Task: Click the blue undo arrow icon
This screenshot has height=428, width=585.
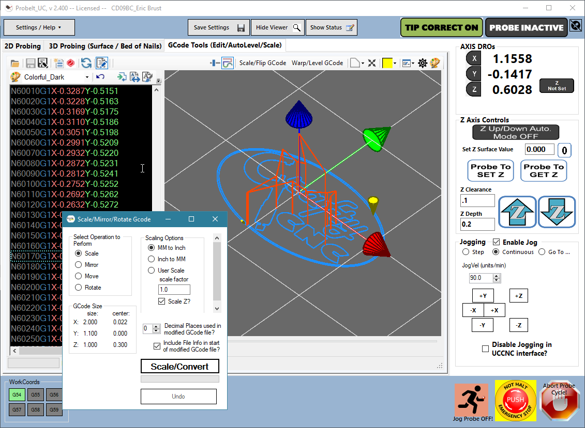Action: [x=100, y=77]
